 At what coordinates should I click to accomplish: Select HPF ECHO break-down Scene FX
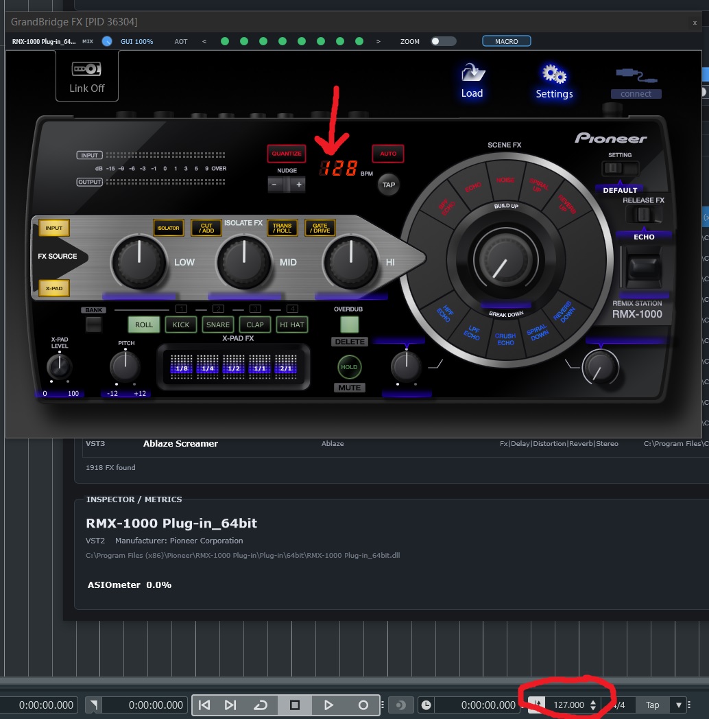coord(445,314)
